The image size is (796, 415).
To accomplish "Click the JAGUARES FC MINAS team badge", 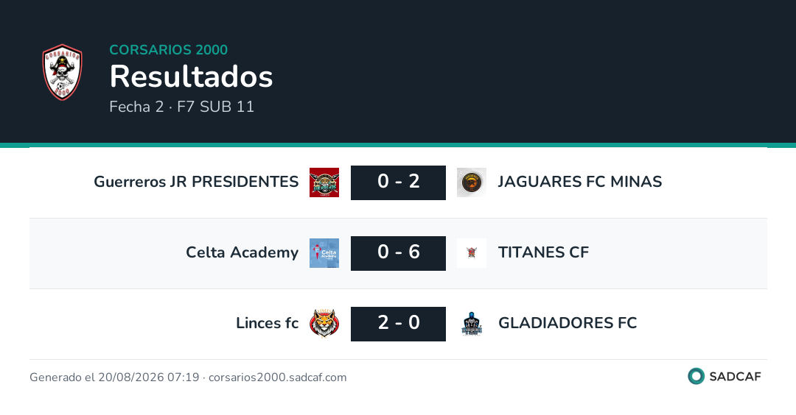I will pos(472,182).
